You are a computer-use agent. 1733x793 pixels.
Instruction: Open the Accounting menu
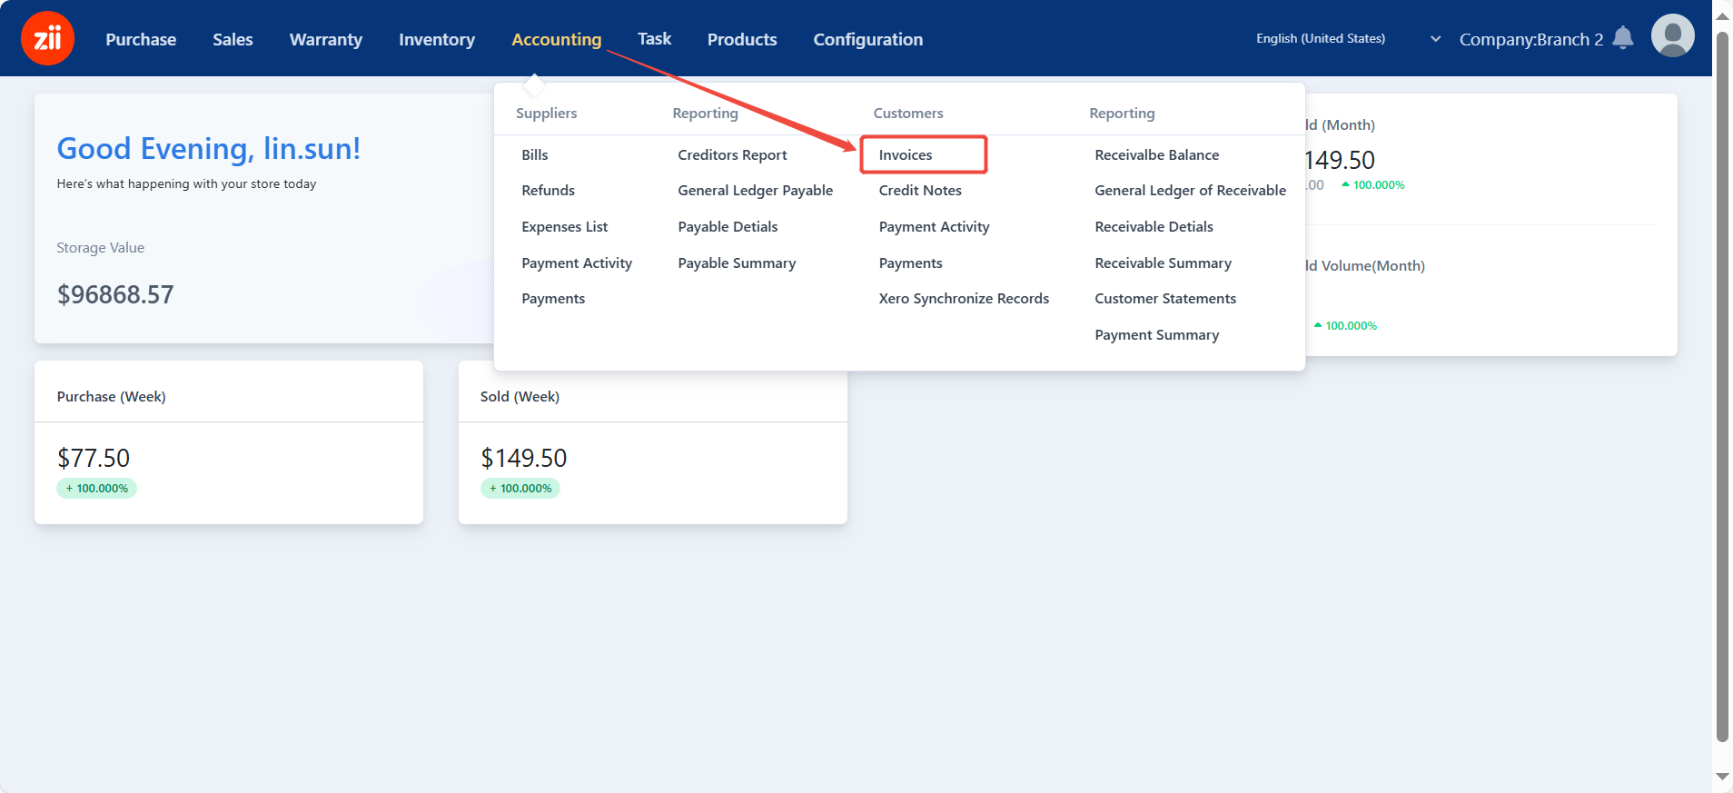(557, 39)
